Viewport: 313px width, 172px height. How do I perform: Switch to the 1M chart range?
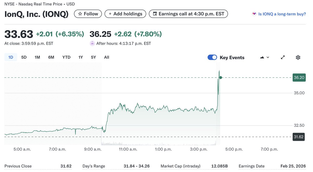coord(37,57)
